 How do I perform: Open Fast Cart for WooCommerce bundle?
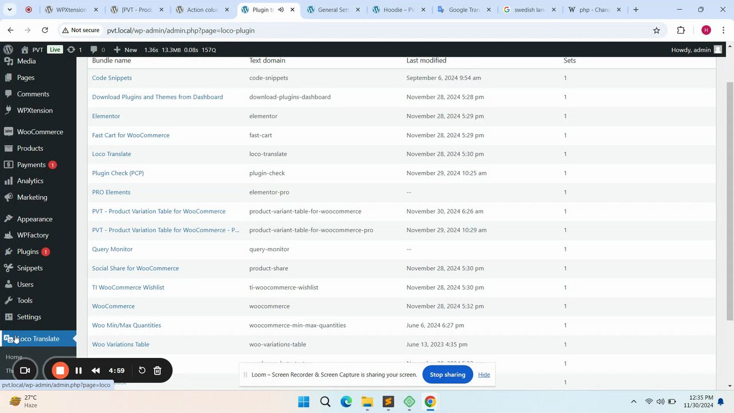coord(131,135)
